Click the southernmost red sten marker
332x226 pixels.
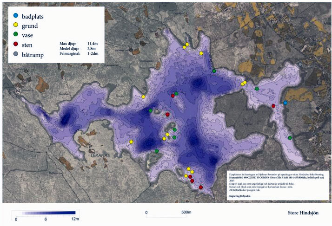(201, 187)
